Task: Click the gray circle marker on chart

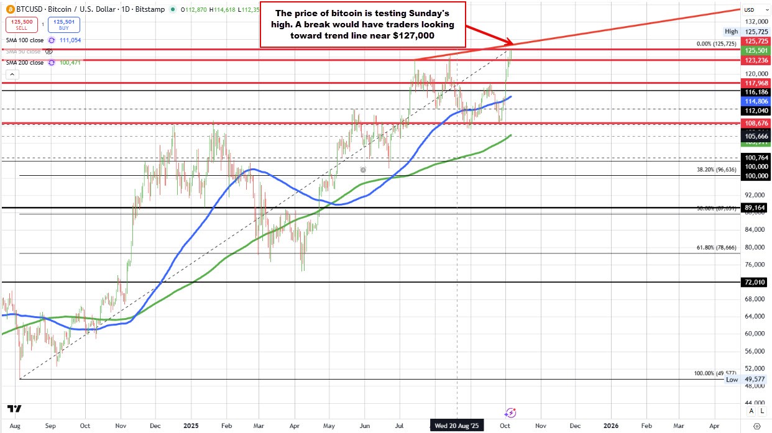Action: tap(364, 169)
